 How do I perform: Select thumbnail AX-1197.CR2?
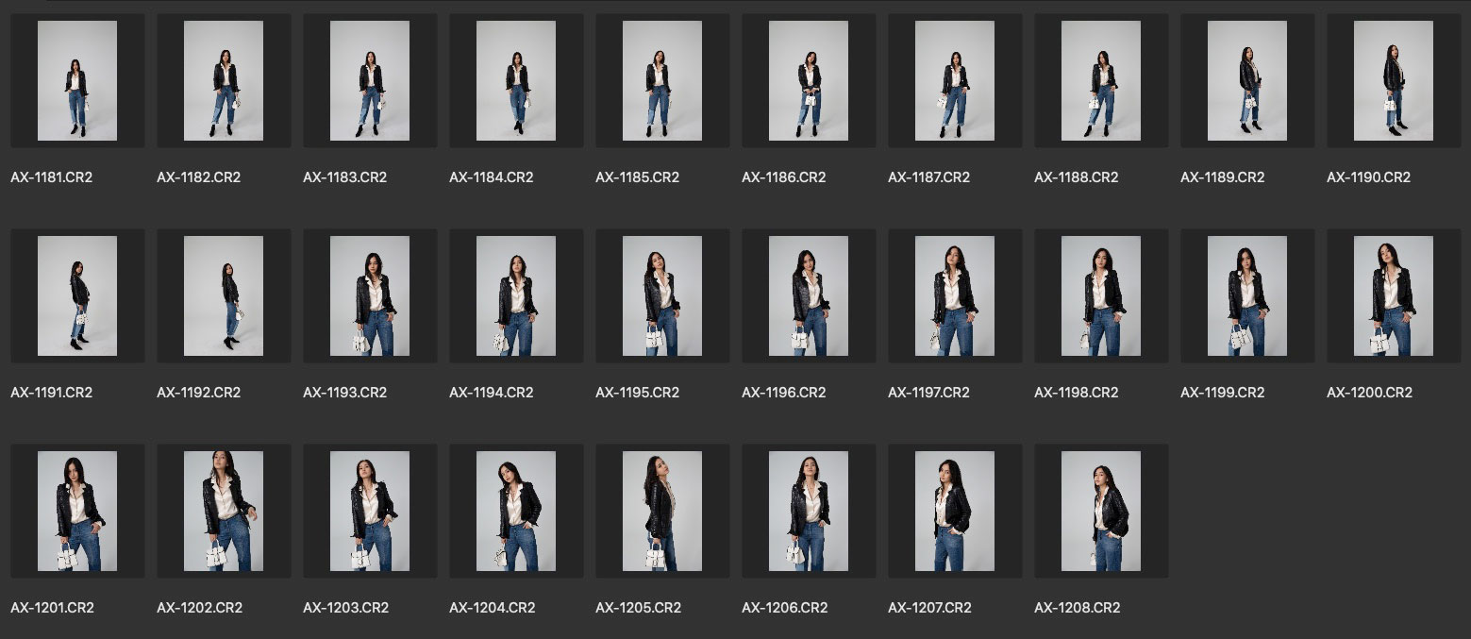point(955,296)
